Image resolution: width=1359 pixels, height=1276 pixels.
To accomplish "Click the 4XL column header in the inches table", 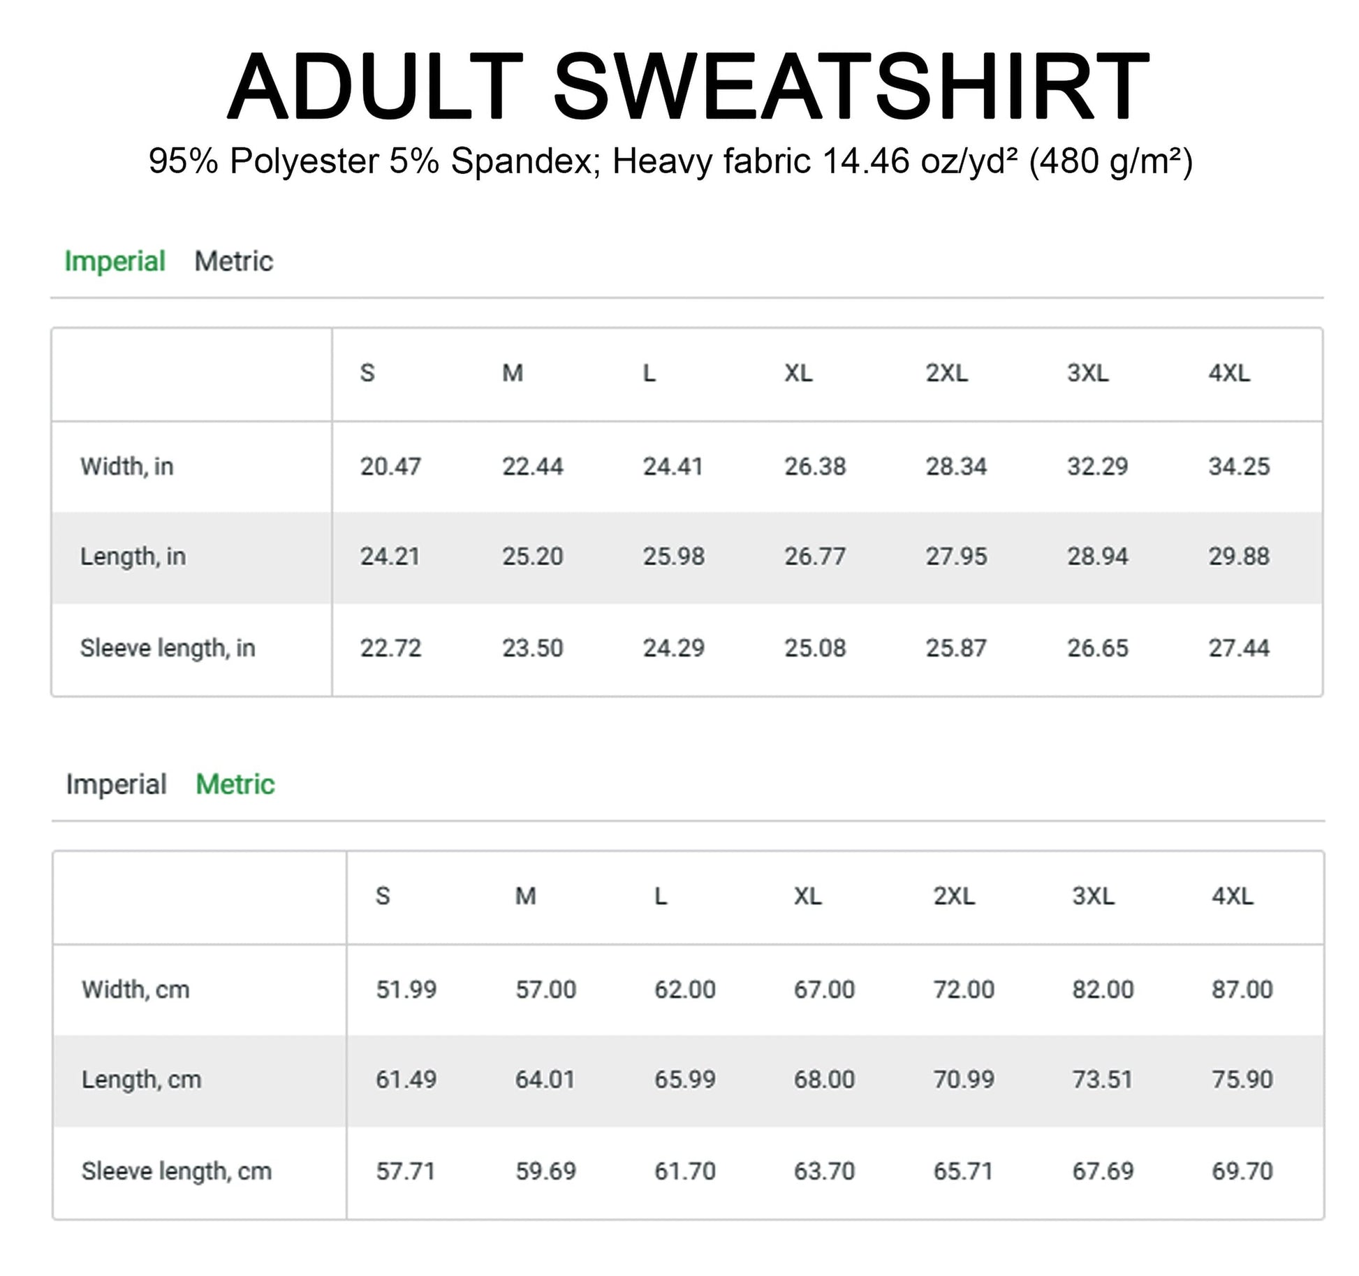I will coord(1229,373).
